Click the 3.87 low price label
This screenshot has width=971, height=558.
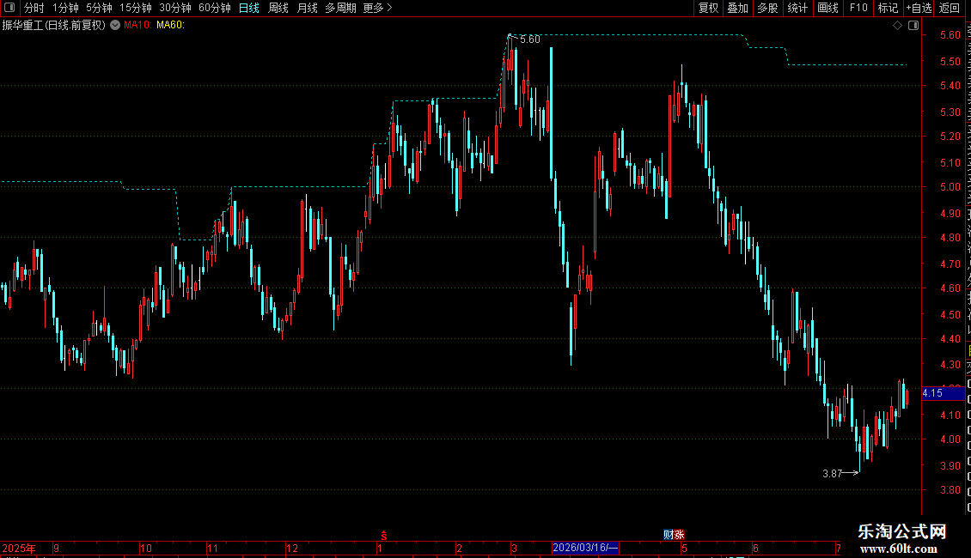(x=833, y=474)
